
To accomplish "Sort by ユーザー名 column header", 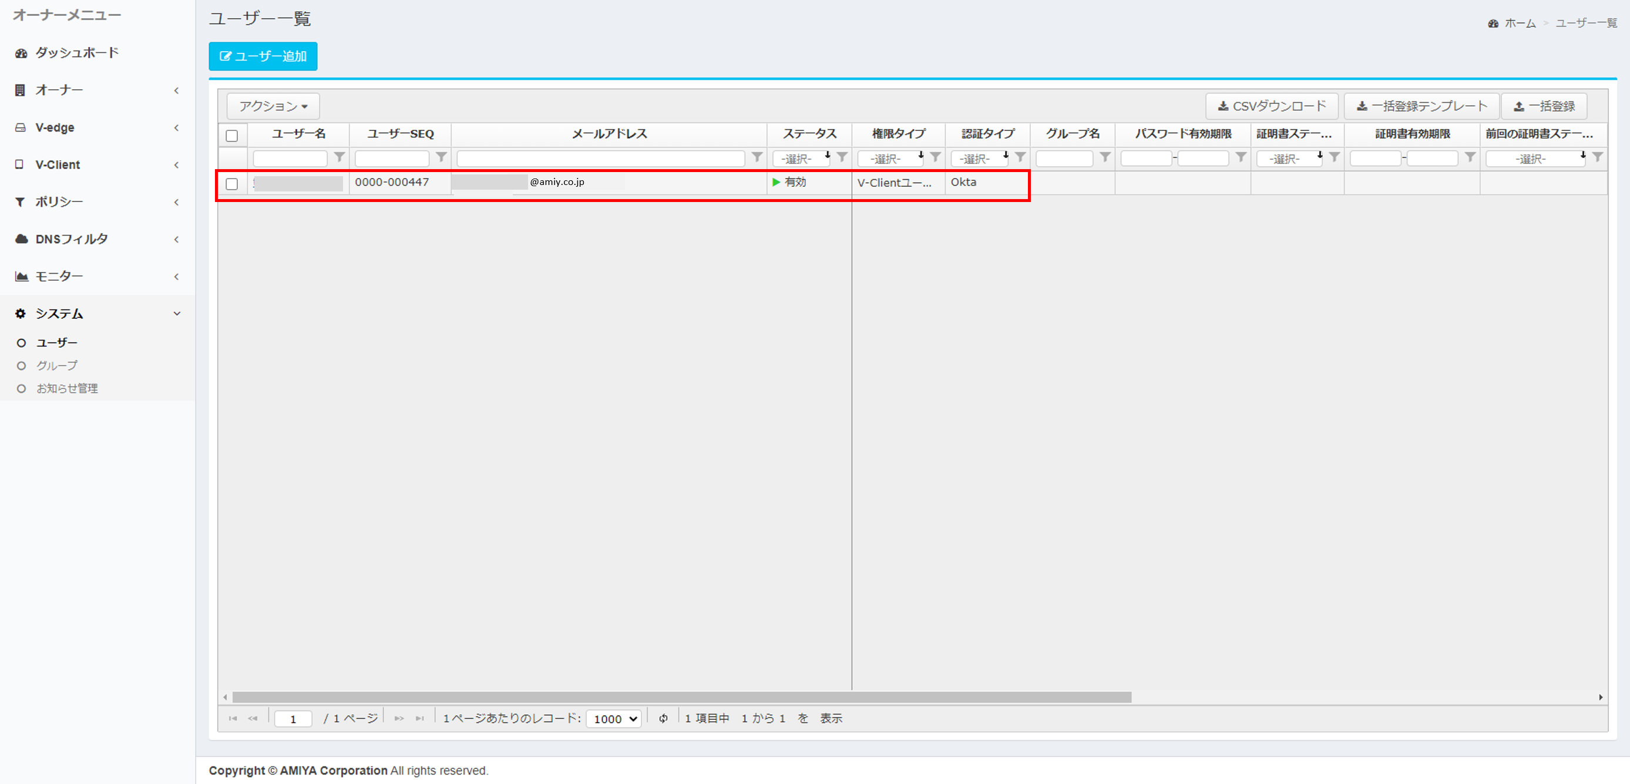I will [x=298, y=134].
